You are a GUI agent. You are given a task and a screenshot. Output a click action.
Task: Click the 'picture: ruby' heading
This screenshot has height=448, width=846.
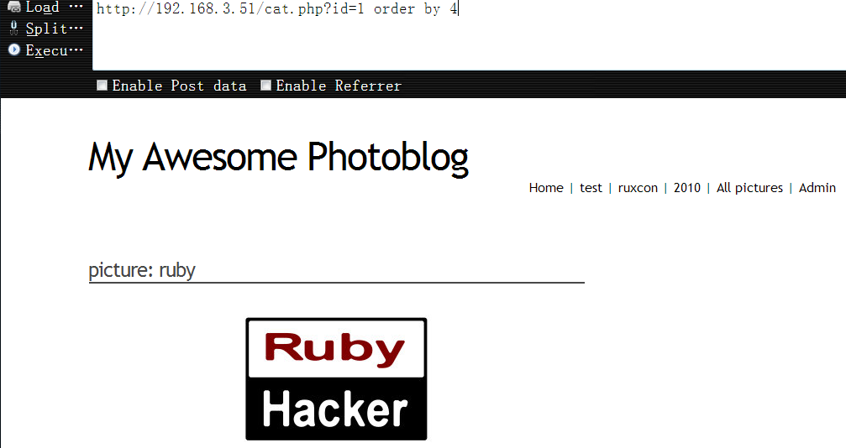[142, 270]
